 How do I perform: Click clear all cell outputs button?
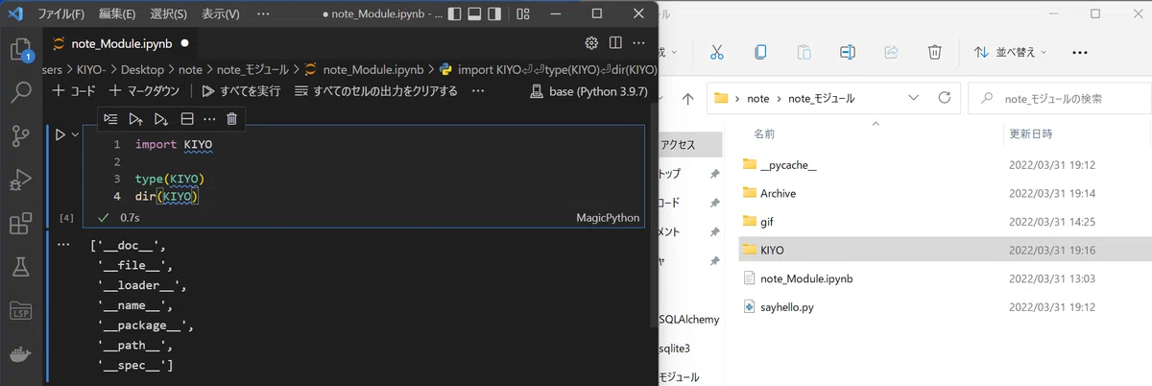[375, 91]
